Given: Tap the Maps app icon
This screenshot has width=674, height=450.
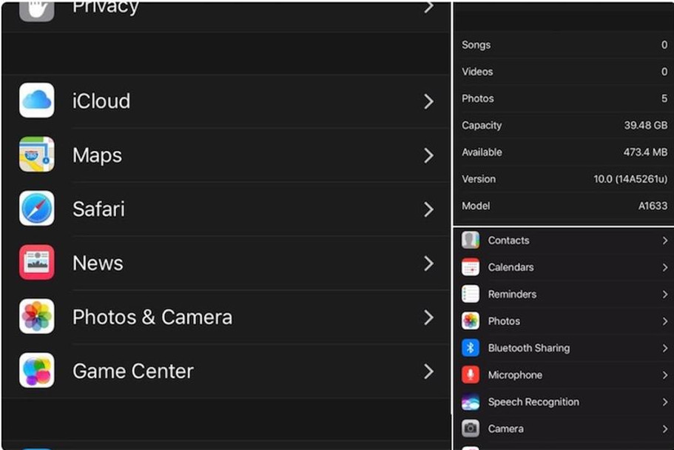Looking at the screenshot, I should click(36, 155).
